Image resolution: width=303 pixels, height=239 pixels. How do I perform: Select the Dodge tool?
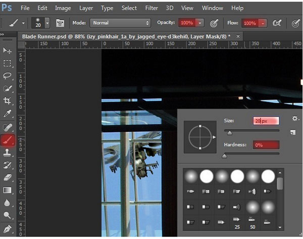7,215
